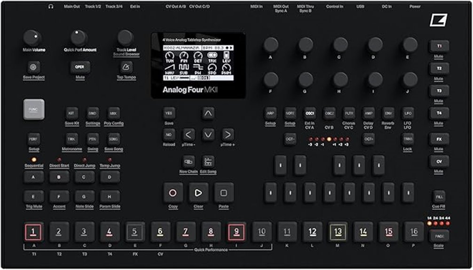Click the Main Volume knob
This screenshot has height=270, width=473.
click(32, 38)
